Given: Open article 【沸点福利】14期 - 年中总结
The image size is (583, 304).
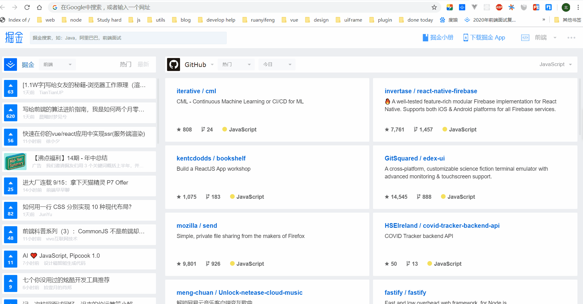Looking at the screenshot, I should pyautogui.click(x=70, y=158).
